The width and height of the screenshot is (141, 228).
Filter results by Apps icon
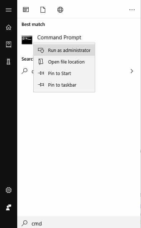(26, 10)
